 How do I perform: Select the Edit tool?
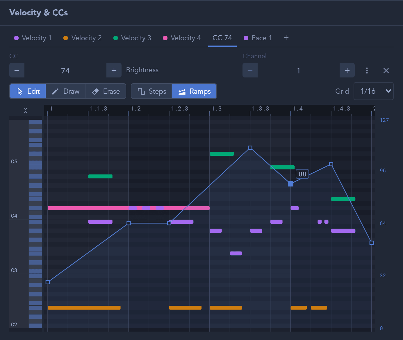[x=28, y=91]
